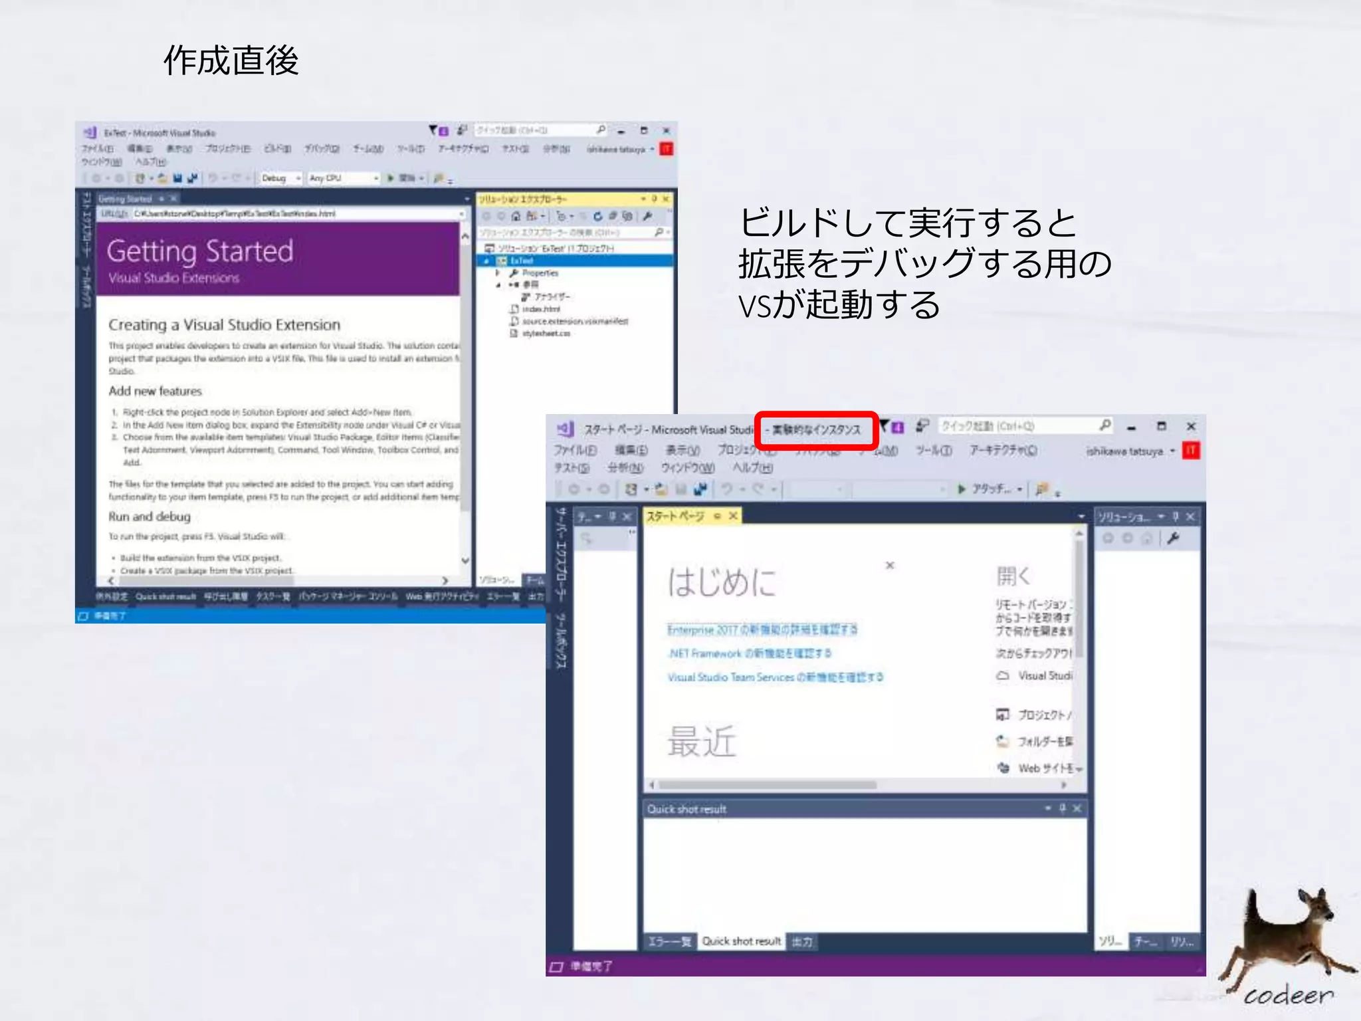Click the Save icon in ExTest window toolbar
The width and height of the screenshot is (1361, 1021).
pyautogui.click(x=177, y=178)
